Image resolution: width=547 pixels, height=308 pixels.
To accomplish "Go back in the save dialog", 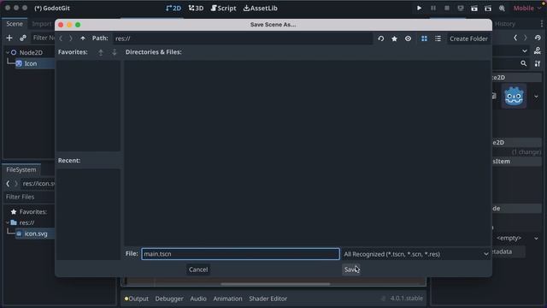I will [61, 38].
